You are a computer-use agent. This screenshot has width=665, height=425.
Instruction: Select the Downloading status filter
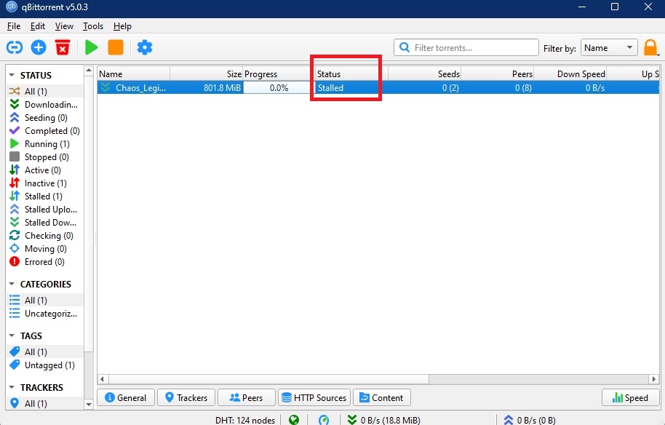point(44,104)
